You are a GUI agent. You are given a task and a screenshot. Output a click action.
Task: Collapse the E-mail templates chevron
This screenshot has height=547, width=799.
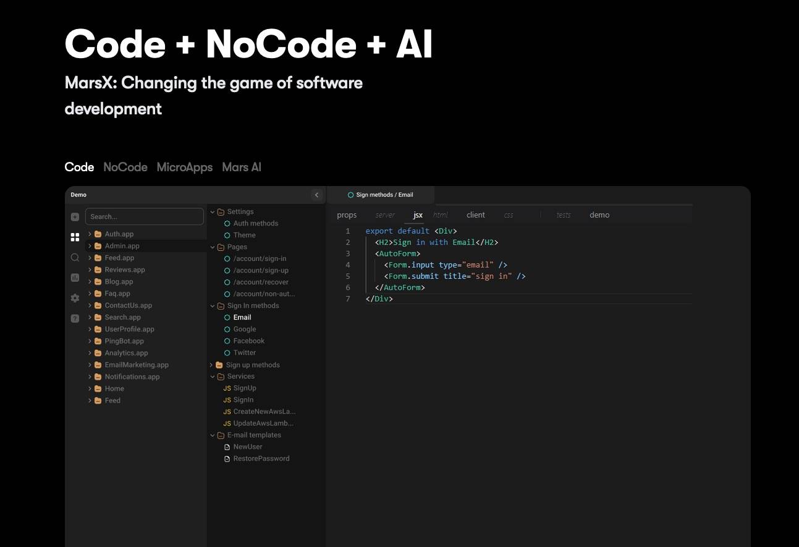[x=213, y=435]
